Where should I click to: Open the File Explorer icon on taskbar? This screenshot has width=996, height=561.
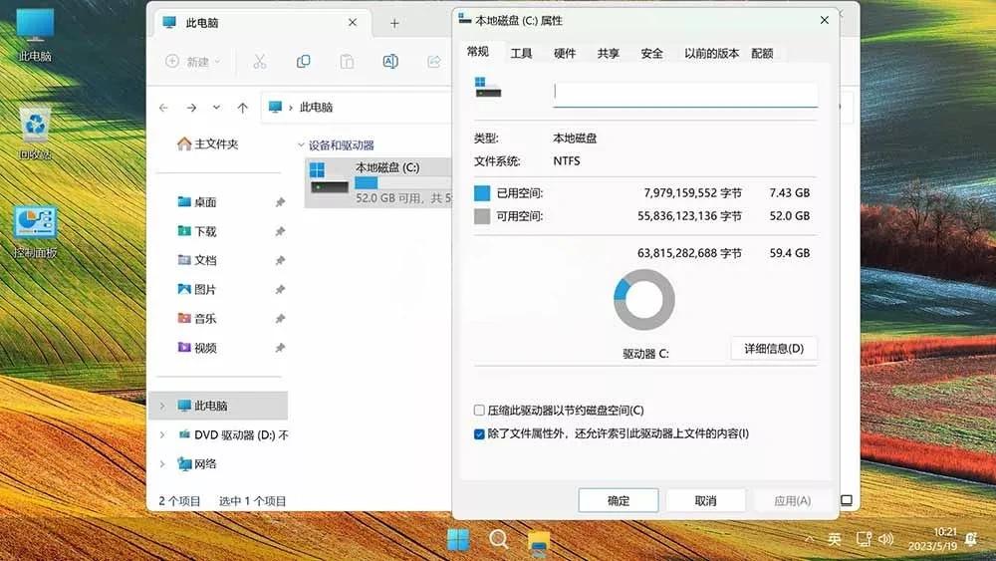tap(539, 541)
